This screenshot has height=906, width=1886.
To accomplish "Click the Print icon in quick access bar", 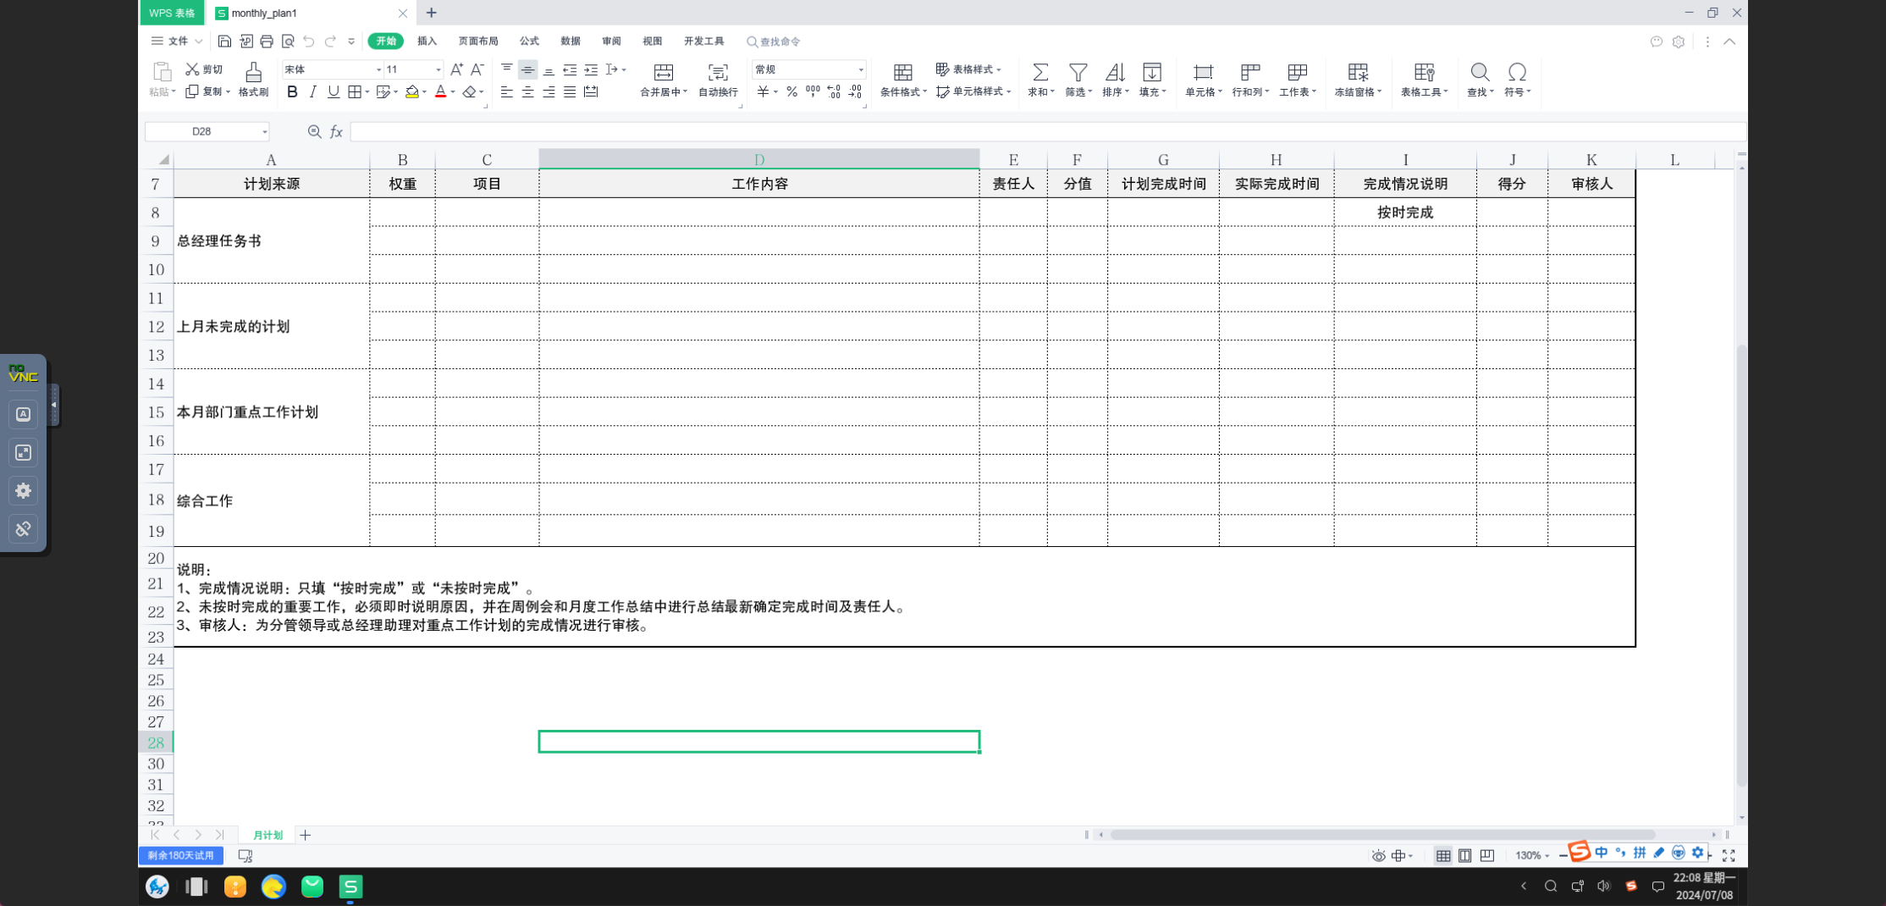I will click(267, 41).
